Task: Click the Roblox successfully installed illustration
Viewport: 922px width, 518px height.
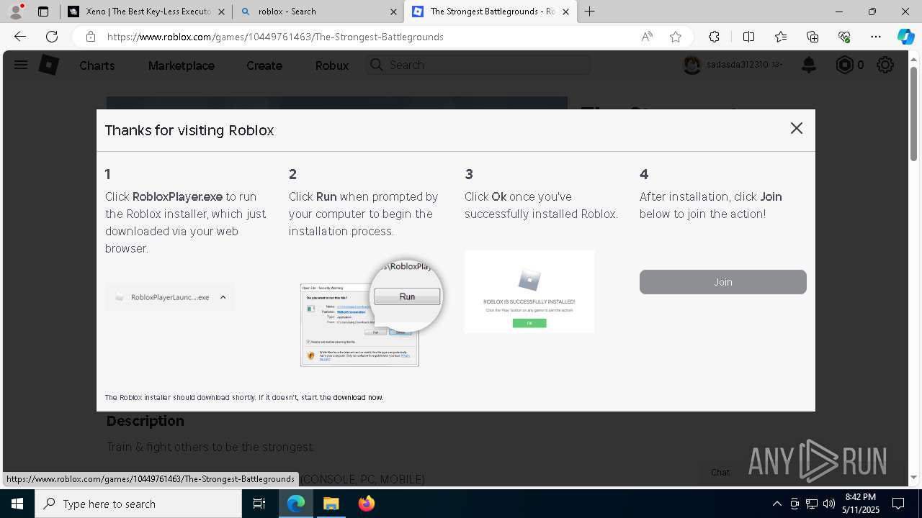Action: click(529, 291)
